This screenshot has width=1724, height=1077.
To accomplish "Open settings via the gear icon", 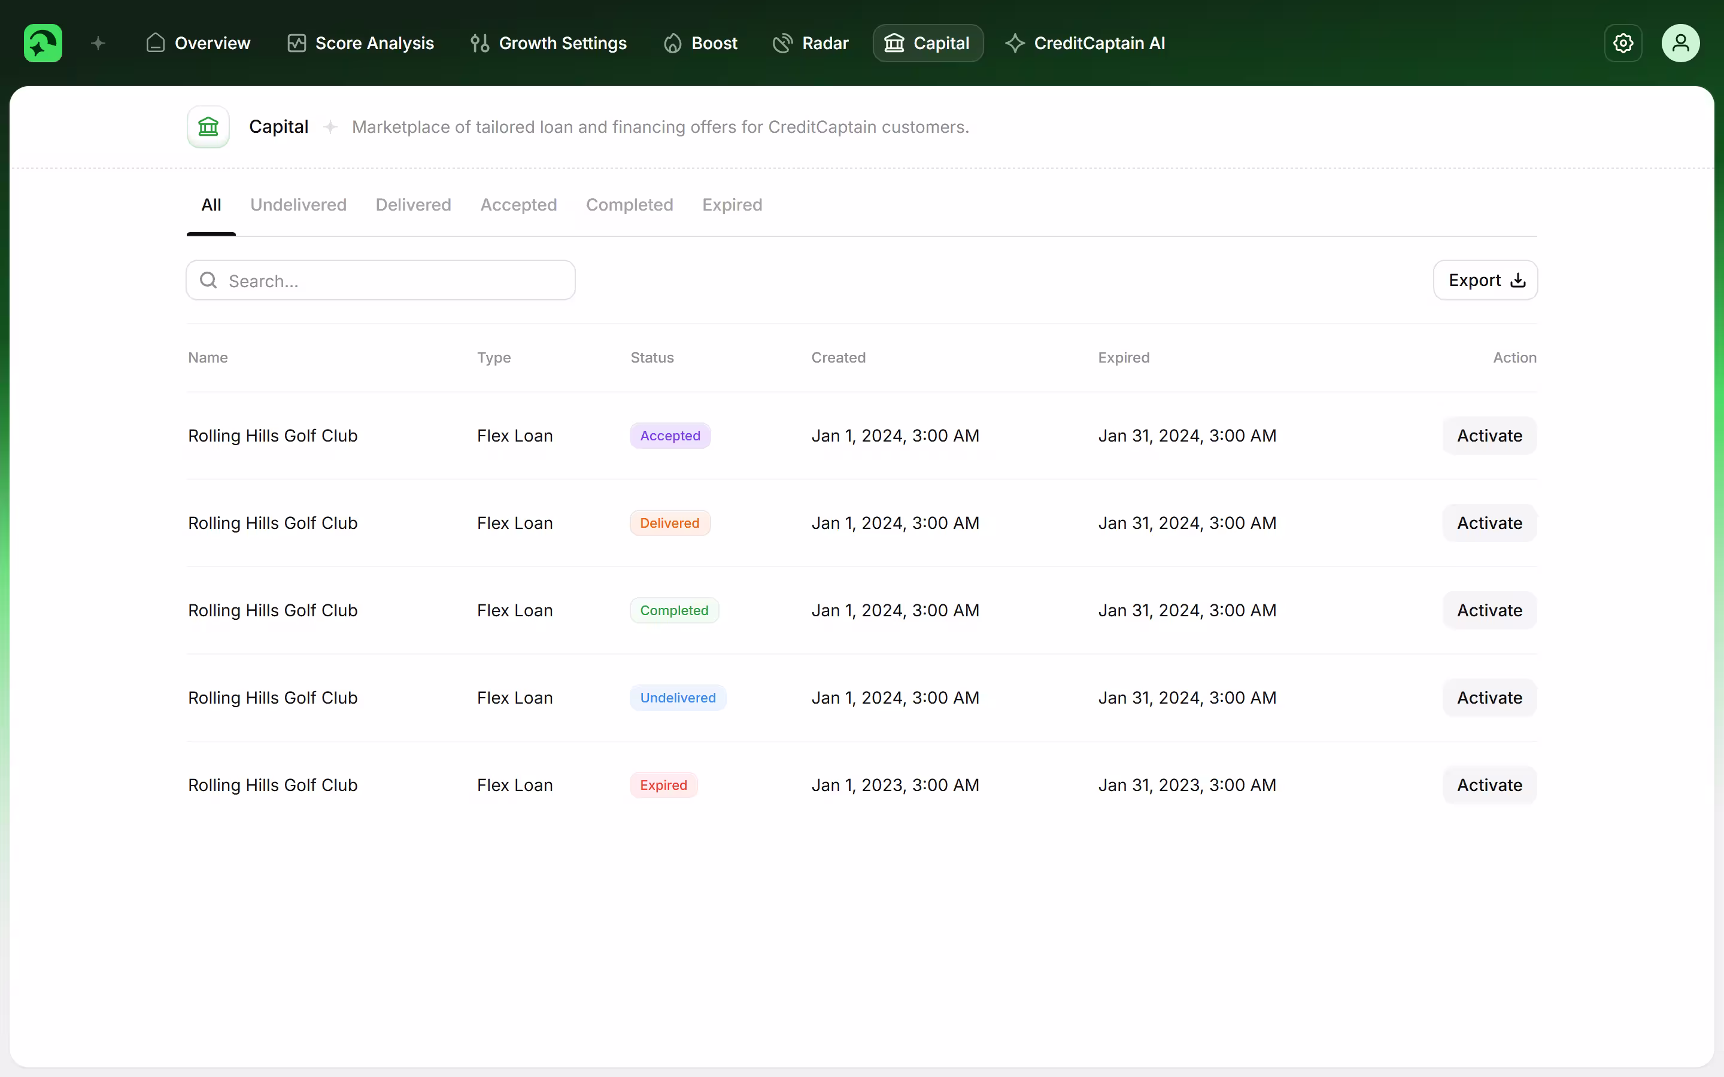I will [1623, 44].
